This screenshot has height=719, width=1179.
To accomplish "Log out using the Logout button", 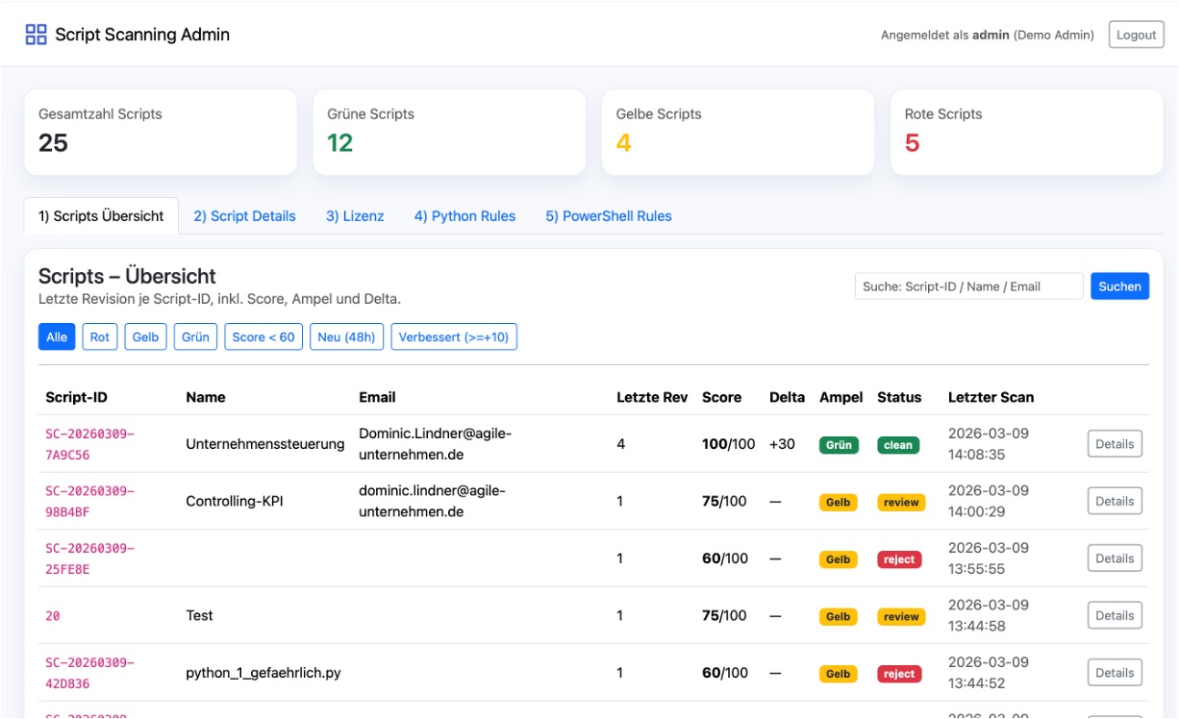I will tap(1136, 35).
